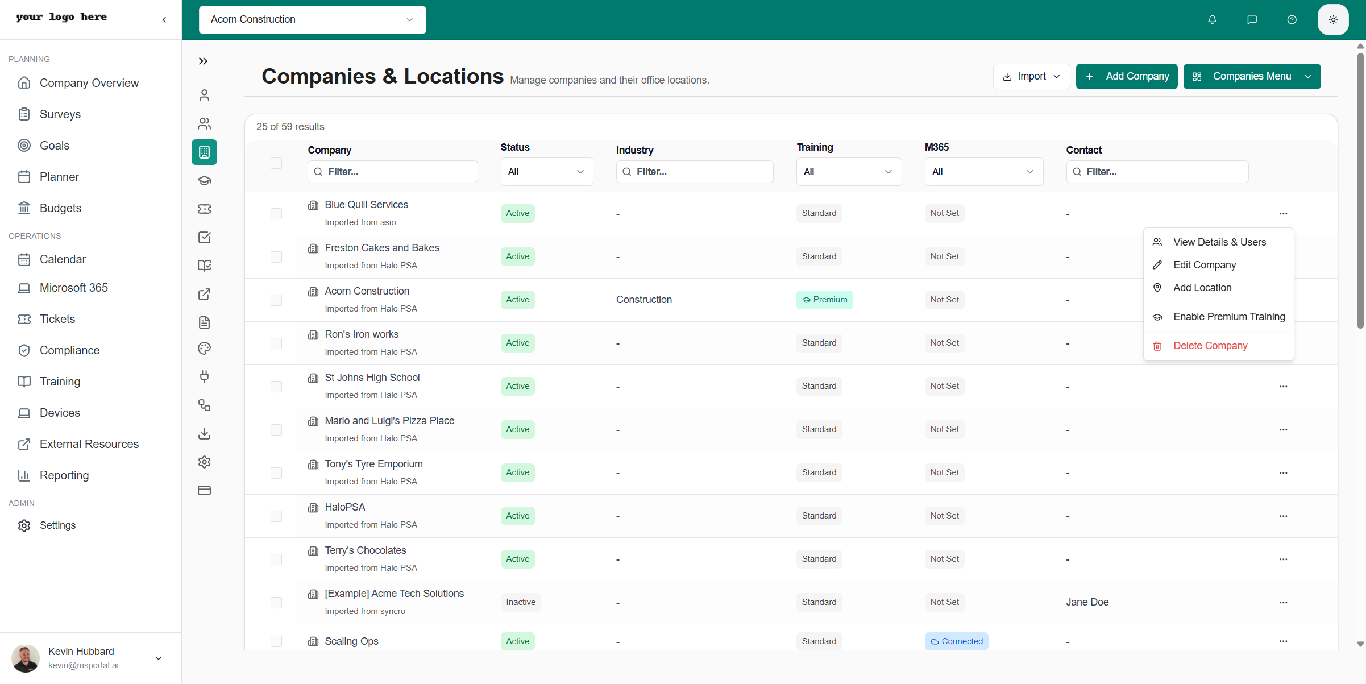The image size is (1366, 684).
Task: Open help via question mark icon
Action: (x=1291, y=19)
